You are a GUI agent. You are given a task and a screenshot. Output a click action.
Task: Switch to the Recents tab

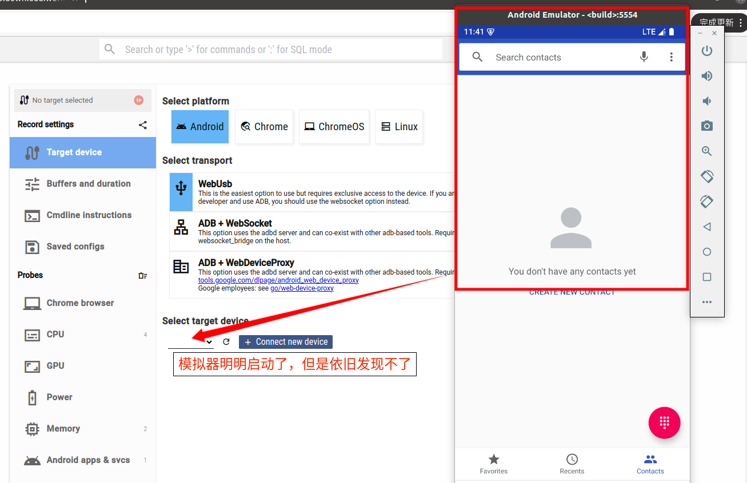pyautogui.click(x=572, y=464)
